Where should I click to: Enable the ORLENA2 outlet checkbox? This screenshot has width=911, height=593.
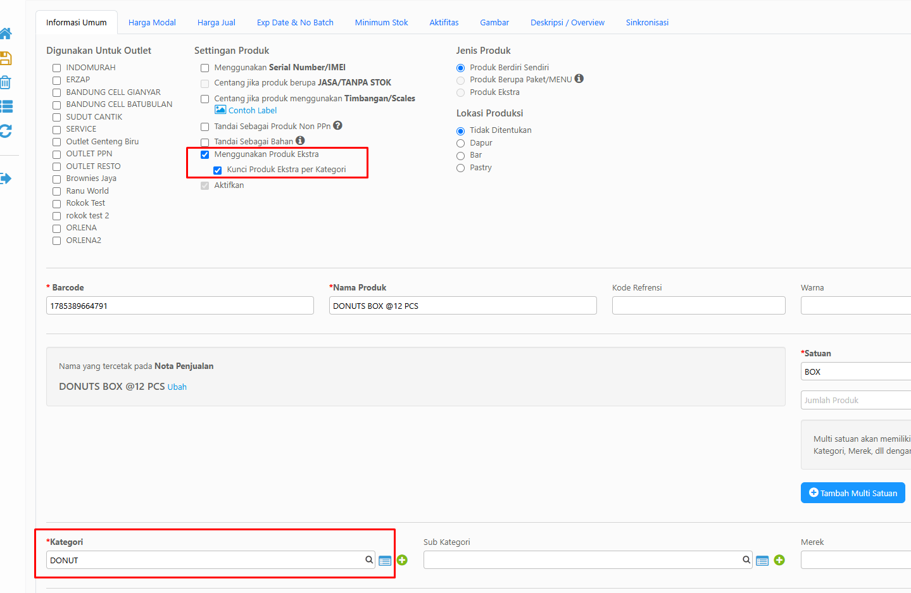[x=56, y=240]
